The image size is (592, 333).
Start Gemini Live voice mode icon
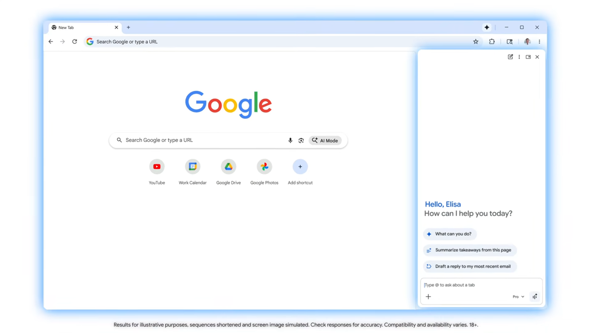[x=535, y=296]
